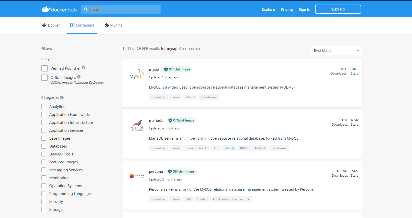Check the Messaging Services category

(x=44, y=170)
